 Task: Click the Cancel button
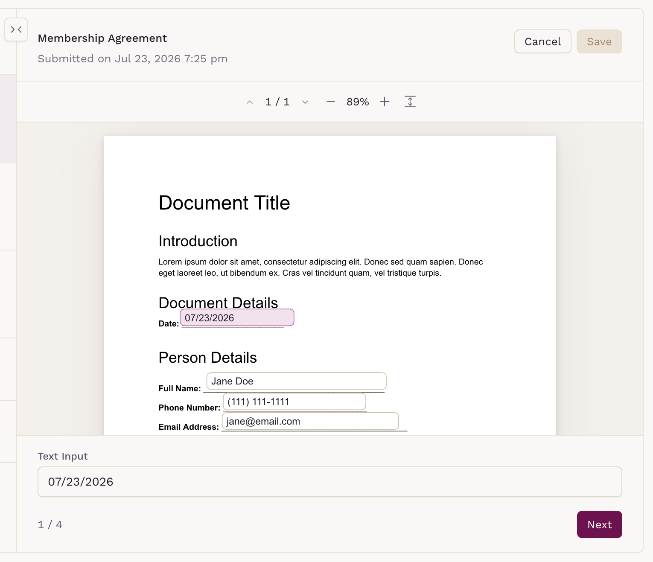point(542,41)
